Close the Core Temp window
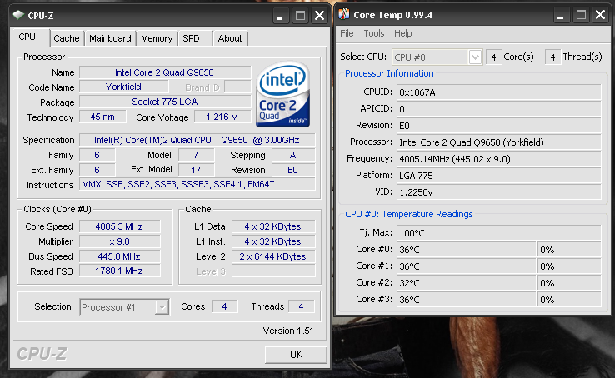Screen dimensions: 615x378 601,15
